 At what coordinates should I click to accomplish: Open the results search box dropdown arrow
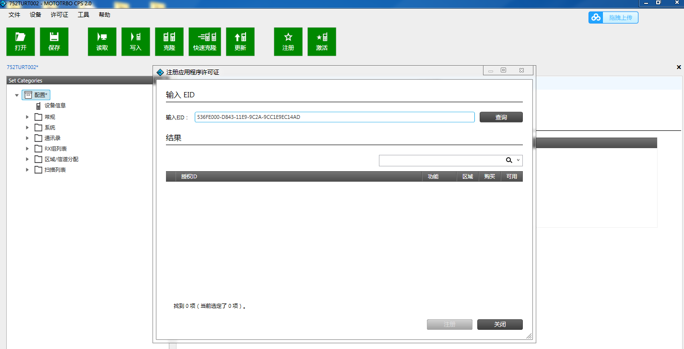tap(518, 160)
